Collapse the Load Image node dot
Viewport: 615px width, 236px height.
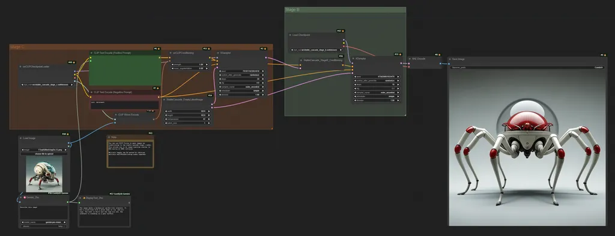pyautogui.click(x=20, y=138)
